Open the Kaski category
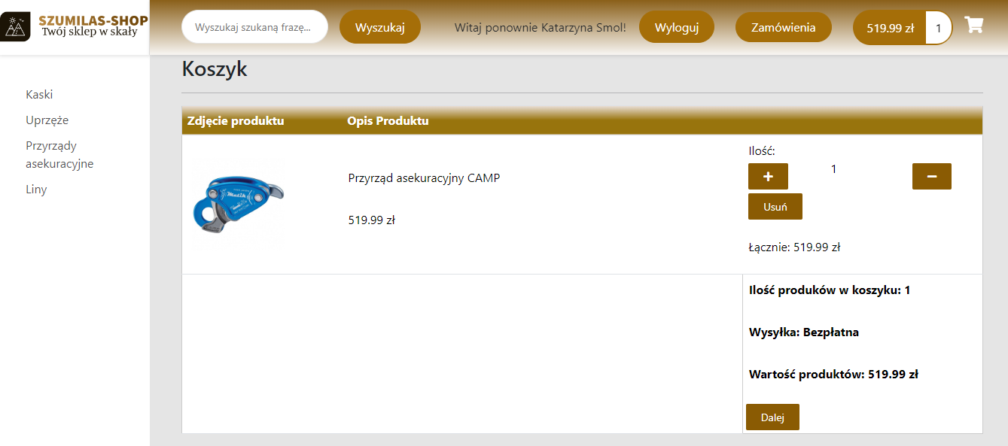The height and width of the screenshot is (446, 1008). click(39, 95)
